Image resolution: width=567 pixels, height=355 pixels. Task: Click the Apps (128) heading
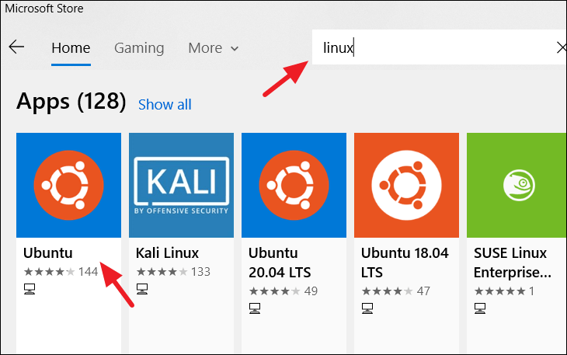point(71,102)
